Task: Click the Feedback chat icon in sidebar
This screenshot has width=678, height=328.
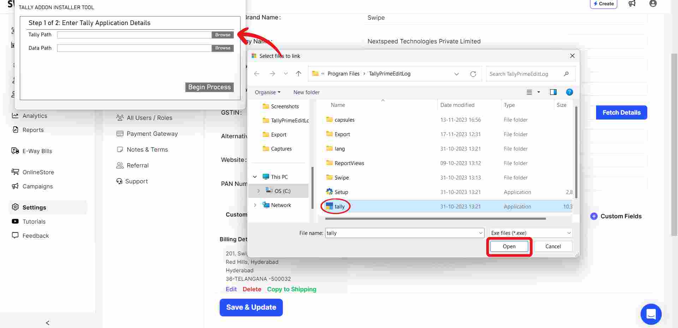Action: (x=15, y=235)
